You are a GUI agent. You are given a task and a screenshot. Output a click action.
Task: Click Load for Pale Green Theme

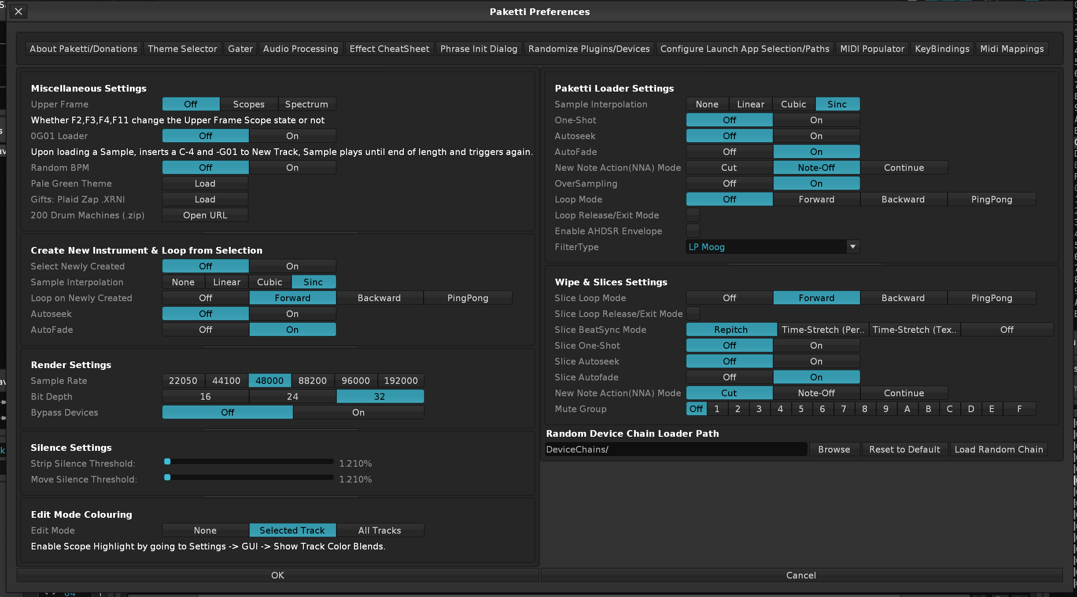(x=205, y=183)
